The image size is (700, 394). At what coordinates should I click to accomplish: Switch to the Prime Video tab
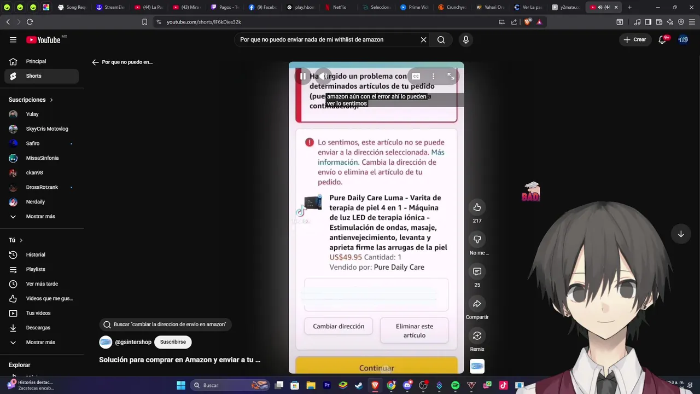(x=415, y=7)
